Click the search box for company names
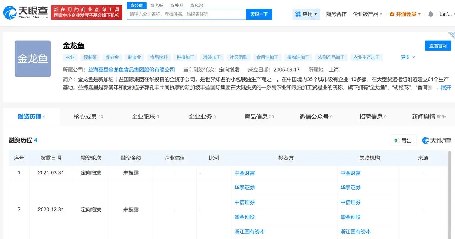 click(x=187, y=14)
